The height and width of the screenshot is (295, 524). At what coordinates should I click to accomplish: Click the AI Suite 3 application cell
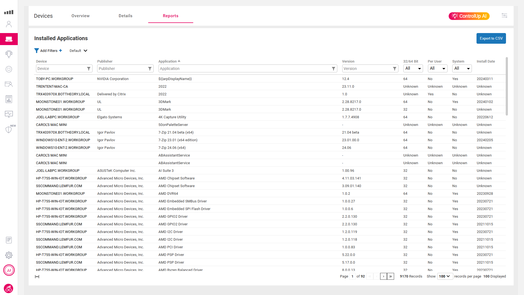coord(166,170)
